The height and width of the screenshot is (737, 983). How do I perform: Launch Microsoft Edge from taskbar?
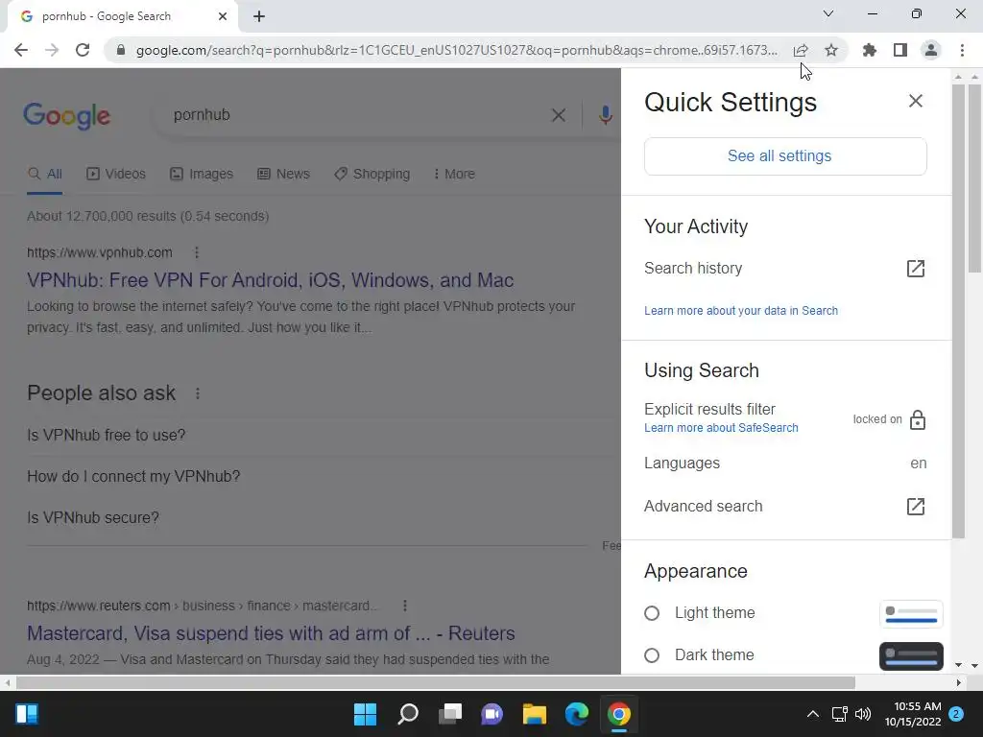(x=576, y=714)
